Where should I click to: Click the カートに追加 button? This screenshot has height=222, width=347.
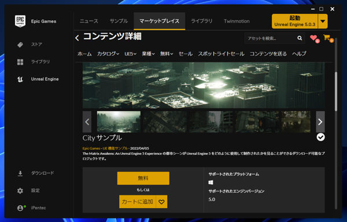tap(138, 202)
